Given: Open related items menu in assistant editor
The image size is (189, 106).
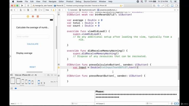Looking at the screenshot, I should (x=59, y=10).
